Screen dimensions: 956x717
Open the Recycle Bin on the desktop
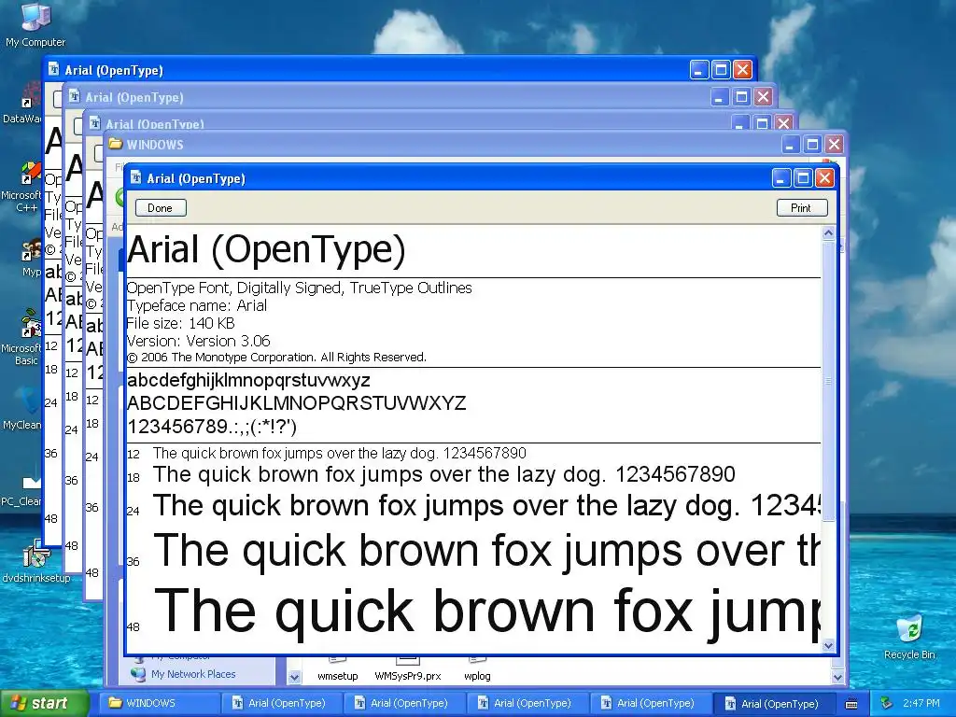(909, 637)
